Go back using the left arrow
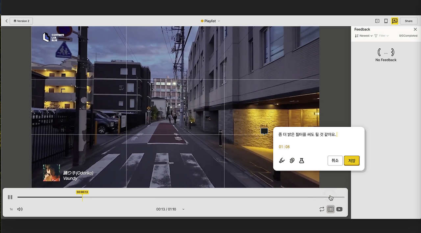This screenshot has width=421, height=233. click(6, 21)
